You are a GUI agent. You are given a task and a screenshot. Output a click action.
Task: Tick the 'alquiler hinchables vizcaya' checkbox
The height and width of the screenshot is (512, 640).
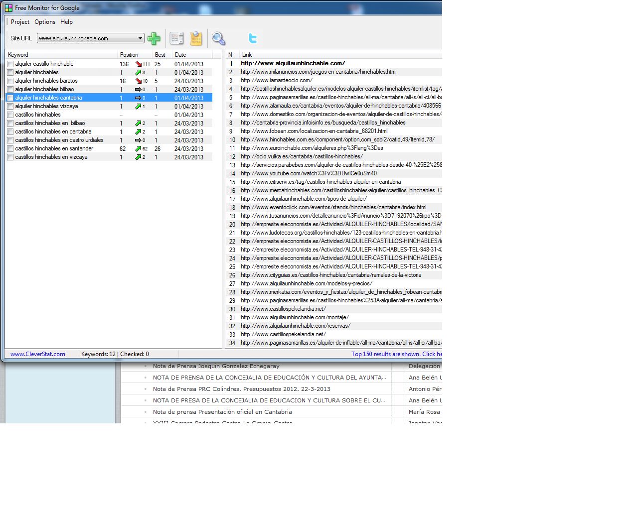10,106
